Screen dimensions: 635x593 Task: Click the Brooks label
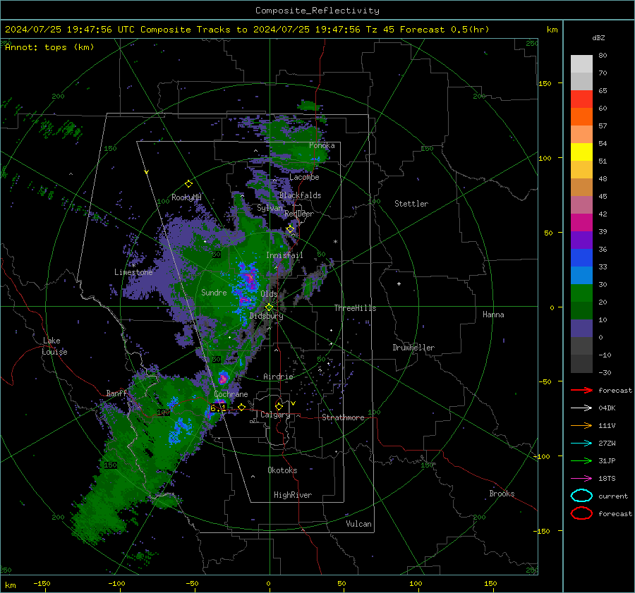tap(502, 494)
